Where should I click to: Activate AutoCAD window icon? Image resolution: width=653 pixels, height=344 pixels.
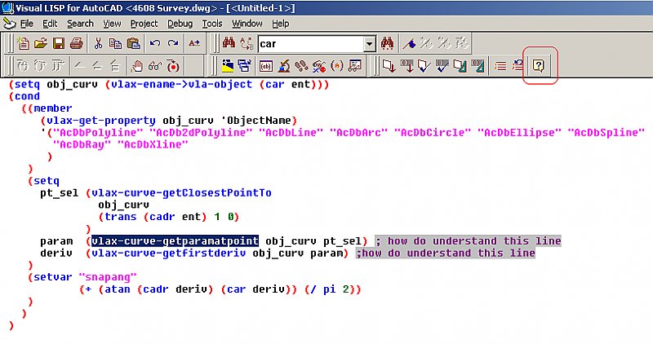(228, 66)
